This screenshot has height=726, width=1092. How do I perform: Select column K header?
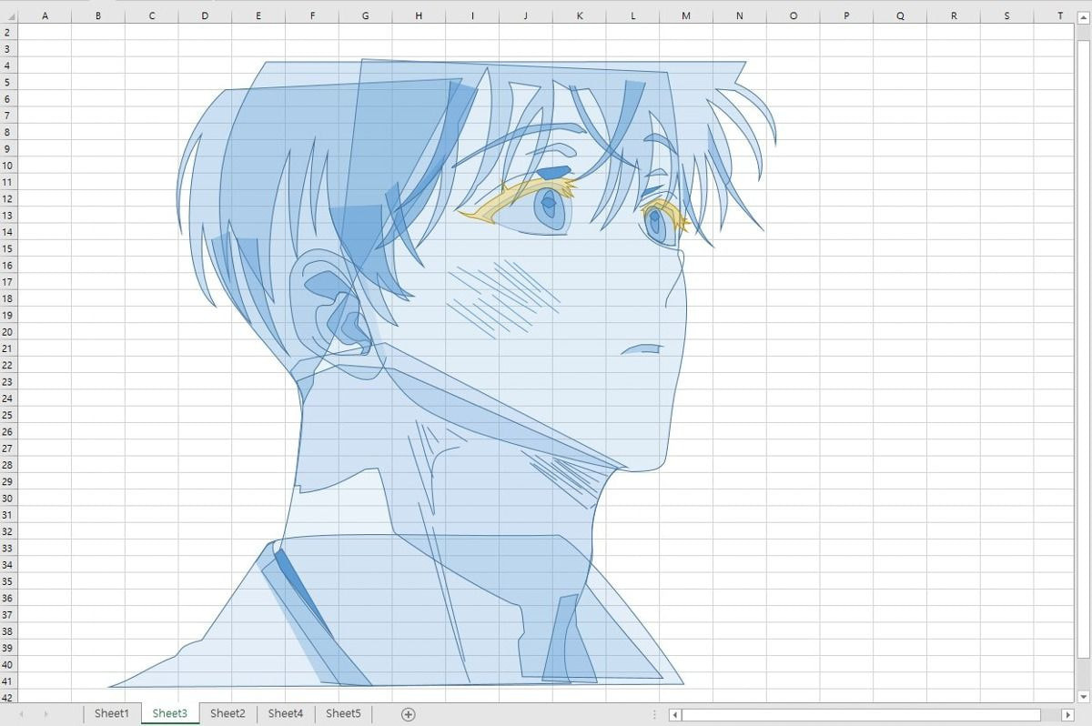580,15
